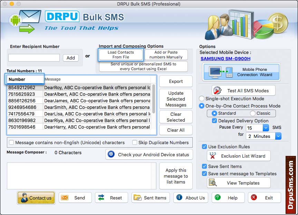Click the magnifier document icon in View Templates

click(212, 183)
